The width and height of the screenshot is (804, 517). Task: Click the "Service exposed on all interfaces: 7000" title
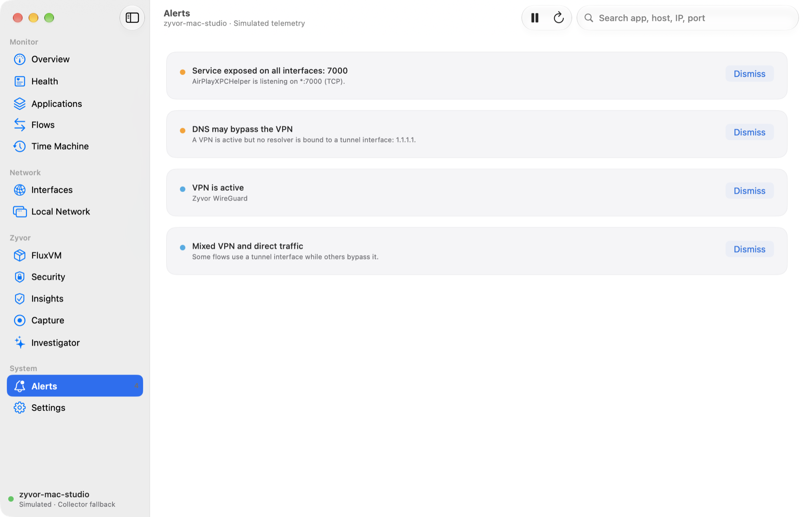point(270,70)
